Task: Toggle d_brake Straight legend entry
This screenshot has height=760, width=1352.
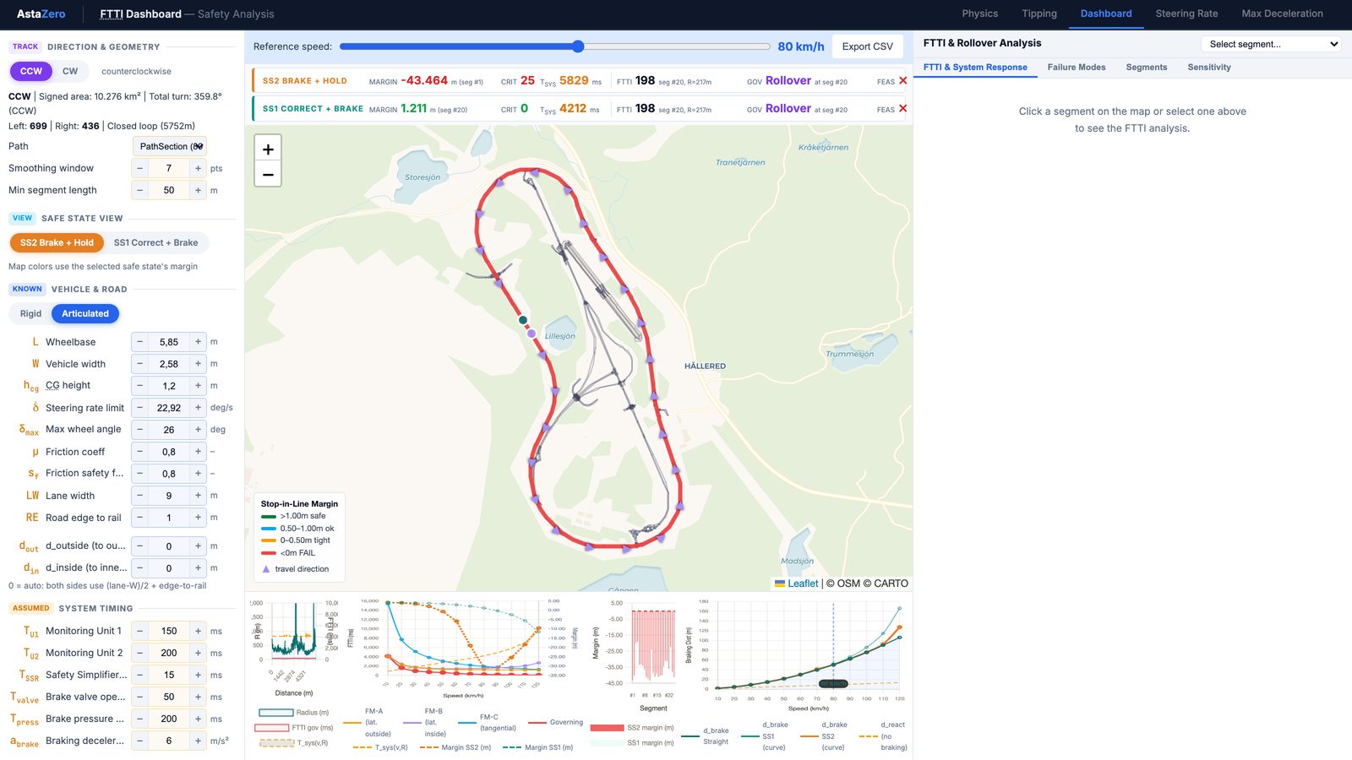Action: [x=705, y=736]
